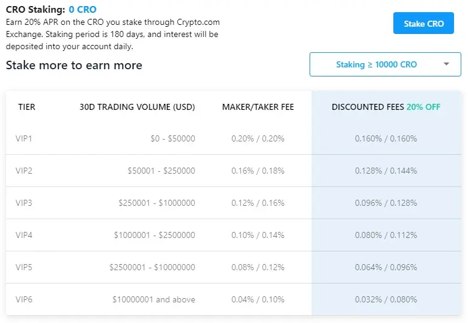The width and height of the screenshot is (468, 323).
Task: Click the 0.08% / 0.12% fee cell
Action: (x=258, y=267)
